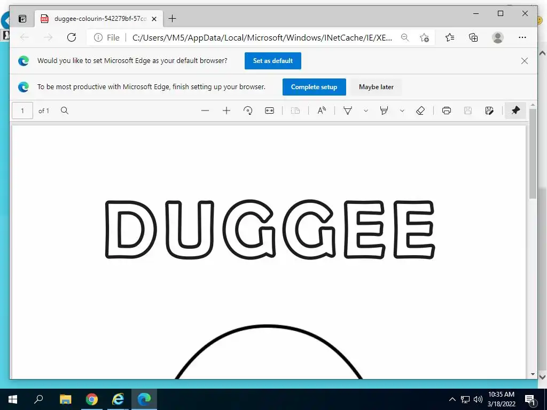Image resolution: width=547 pixels, height=410 pixels.
Task: Select the Erase tool
Action: [420, 111]
